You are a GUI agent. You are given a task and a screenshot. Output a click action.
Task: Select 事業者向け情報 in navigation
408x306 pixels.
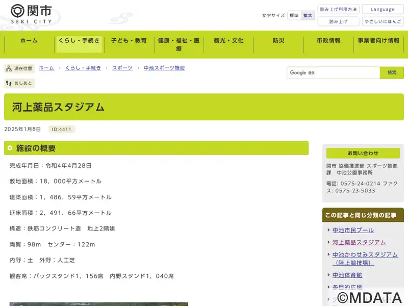378,41
